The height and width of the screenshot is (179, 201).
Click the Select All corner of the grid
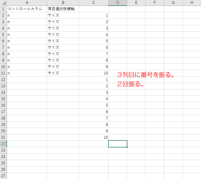click(3, 3)
